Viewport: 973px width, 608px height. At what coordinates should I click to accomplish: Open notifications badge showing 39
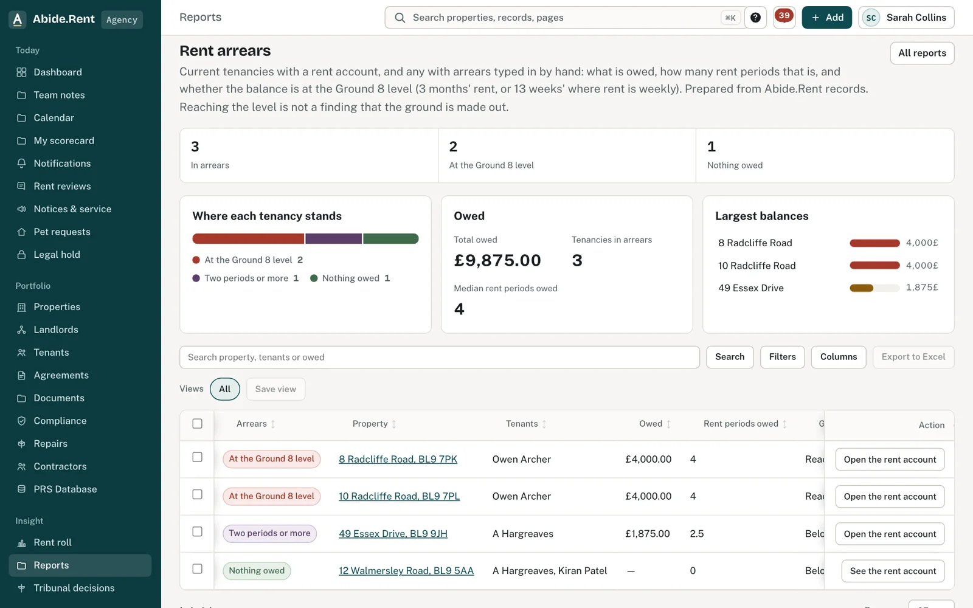(784, 17)
